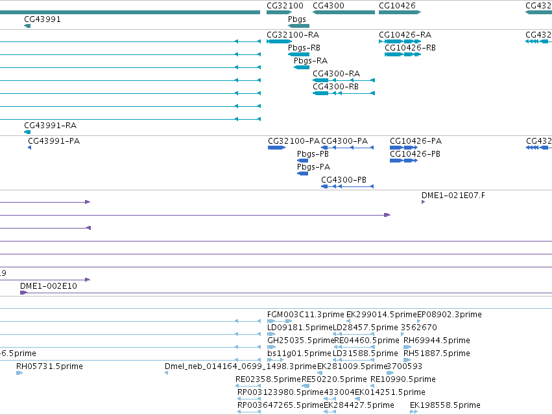
Task: Click the CG4300-PA protein label
Action: [x=344, y=141]
